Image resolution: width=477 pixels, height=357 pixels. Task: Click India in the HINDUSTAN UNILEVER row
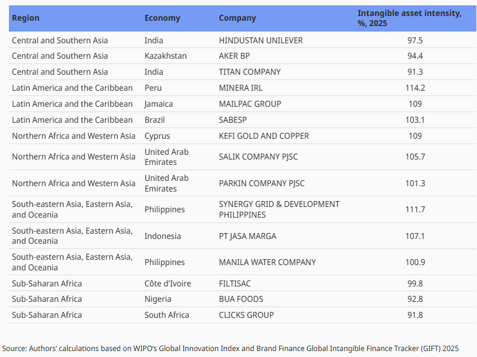coord(154,40)
